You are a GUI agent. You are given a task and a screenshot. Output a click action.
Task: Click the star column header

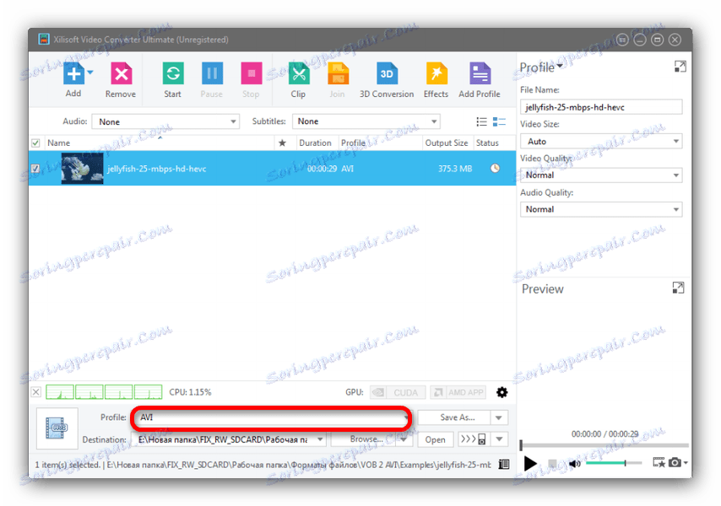(282, 143)
